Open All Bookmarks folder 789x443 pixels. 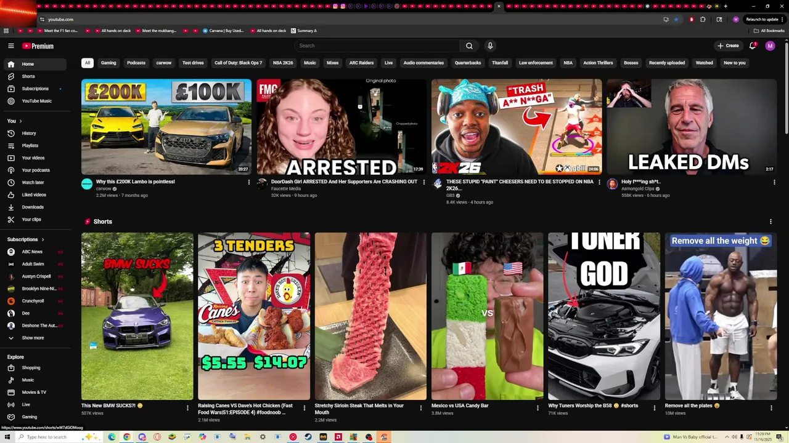pyautogui.click(x=769, y=31)
